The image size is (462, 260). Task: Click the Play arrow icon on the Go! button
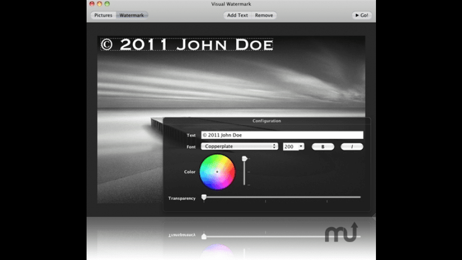357,15
